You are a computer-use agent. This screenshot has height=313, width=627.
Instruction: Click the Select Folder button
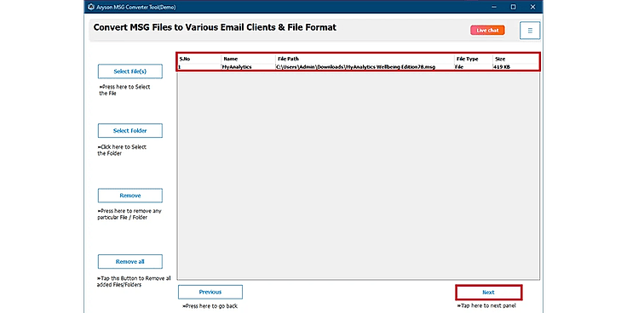[130, 130]
